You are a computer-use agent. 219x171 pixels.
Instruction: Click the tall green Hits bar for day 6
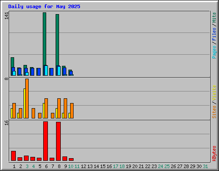(x=44, y=39)
